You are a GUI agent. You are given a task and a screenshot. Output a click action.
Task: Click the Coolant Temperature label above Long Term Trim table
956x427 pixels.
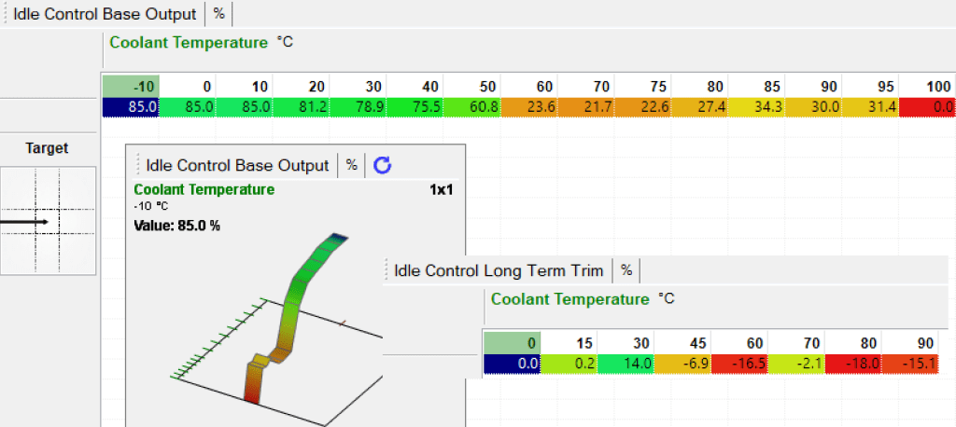click(569, 299)
